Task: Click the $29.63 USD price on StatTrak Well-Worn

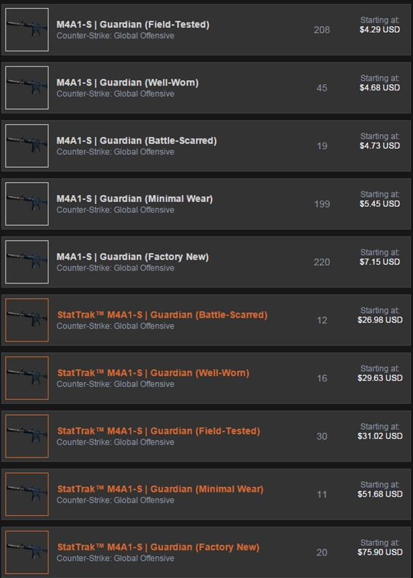Action: 380,378
